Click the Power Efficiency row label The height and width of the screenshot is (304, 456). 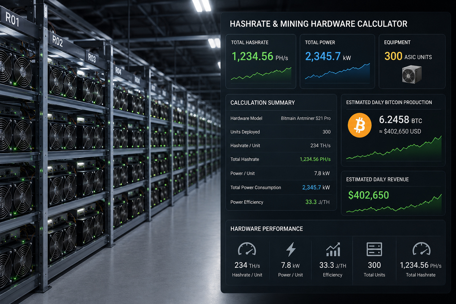tap(247, 202)
